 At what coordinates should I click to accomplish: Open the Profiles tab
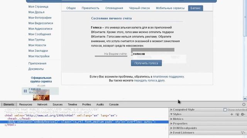point(86,104)
